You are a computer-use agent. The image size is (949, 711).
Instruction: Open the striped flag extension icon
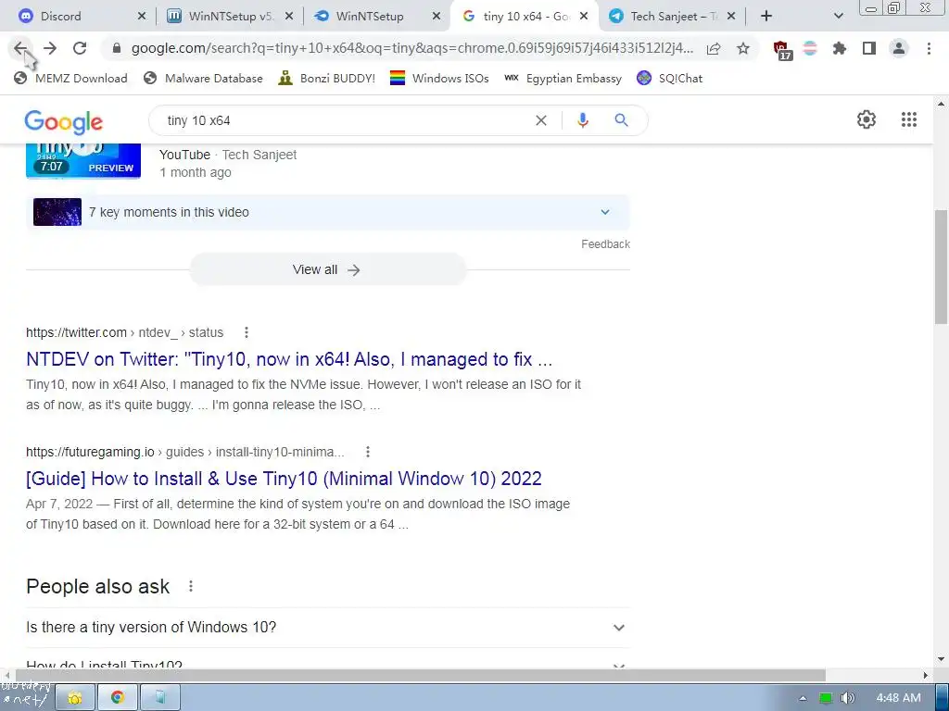(810, 48)
